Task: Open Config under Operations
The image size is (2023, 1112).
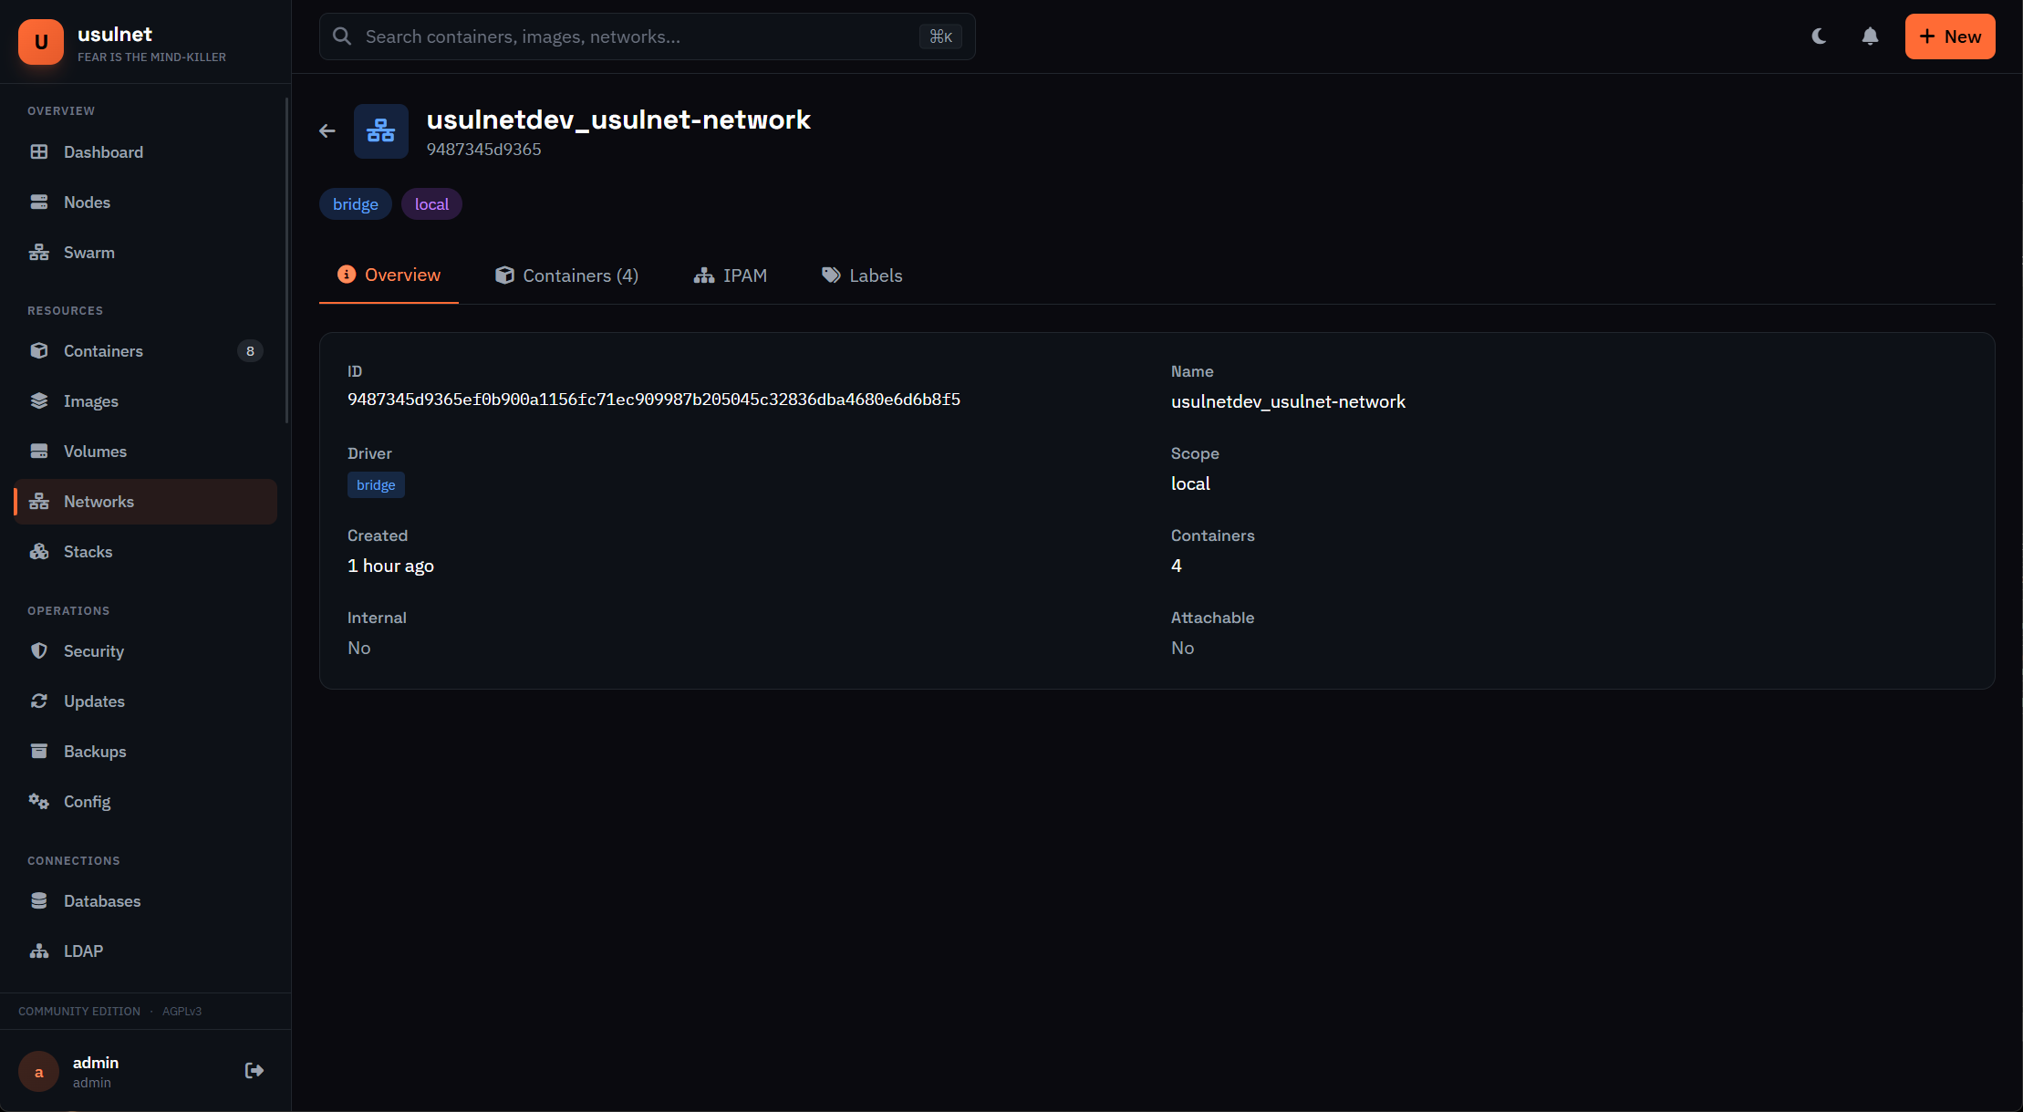Action: coord(87,801)
